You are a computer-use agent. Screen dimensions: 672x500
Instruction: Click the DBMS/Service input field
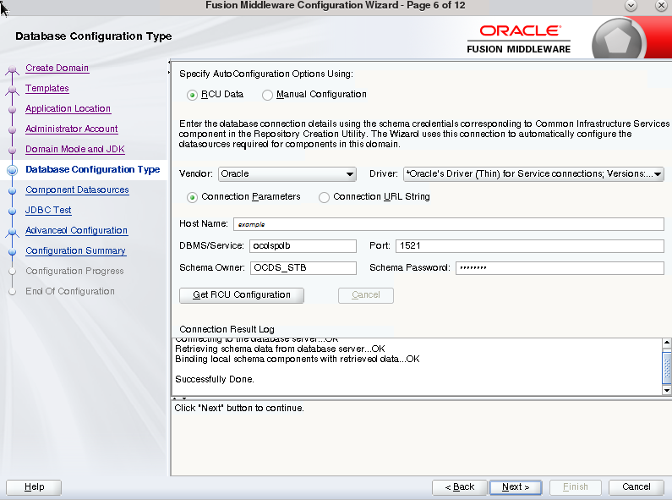pos(303,245)
